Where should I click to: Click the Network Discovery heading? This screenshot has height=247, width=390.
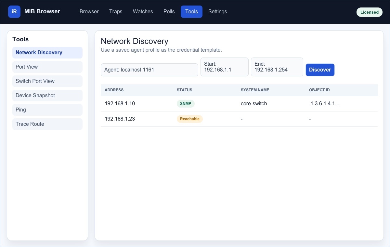135,41
